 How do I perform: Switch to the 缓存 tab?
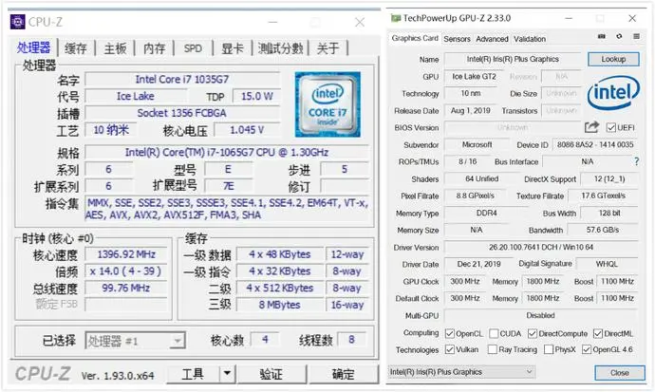76,48
